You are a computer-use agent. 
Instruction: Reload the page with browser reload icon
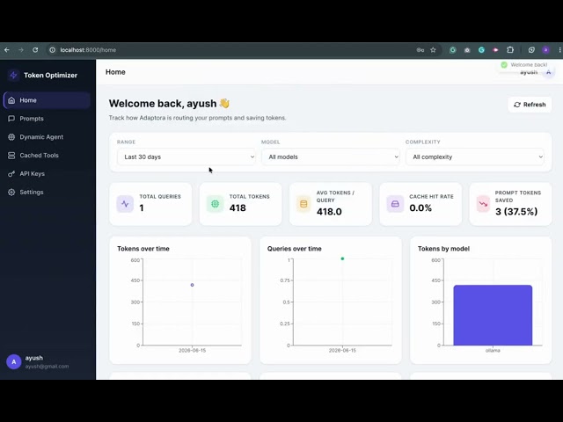click(x=35, y=50)
